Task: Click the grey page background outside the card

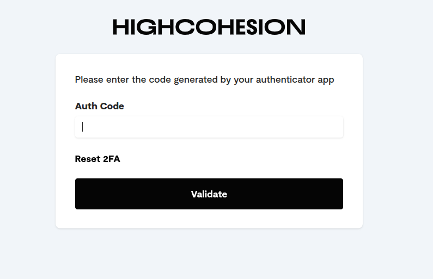Action: click(x=398, y=138)
